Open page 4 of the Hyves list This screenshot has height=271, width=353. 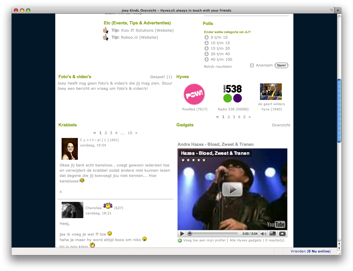239,117
